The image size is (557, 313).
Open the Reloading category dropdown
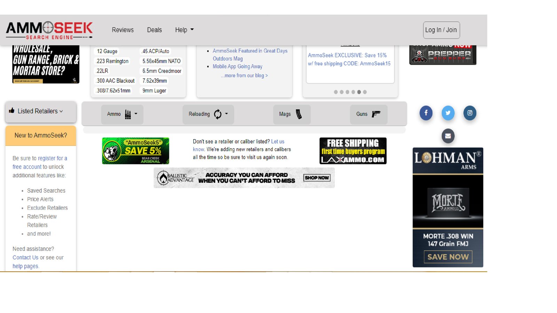(208, 114)
